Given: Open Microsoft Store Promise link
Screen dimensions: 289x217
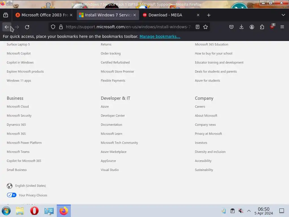Looking at the screenshot, I should [117, 71].
